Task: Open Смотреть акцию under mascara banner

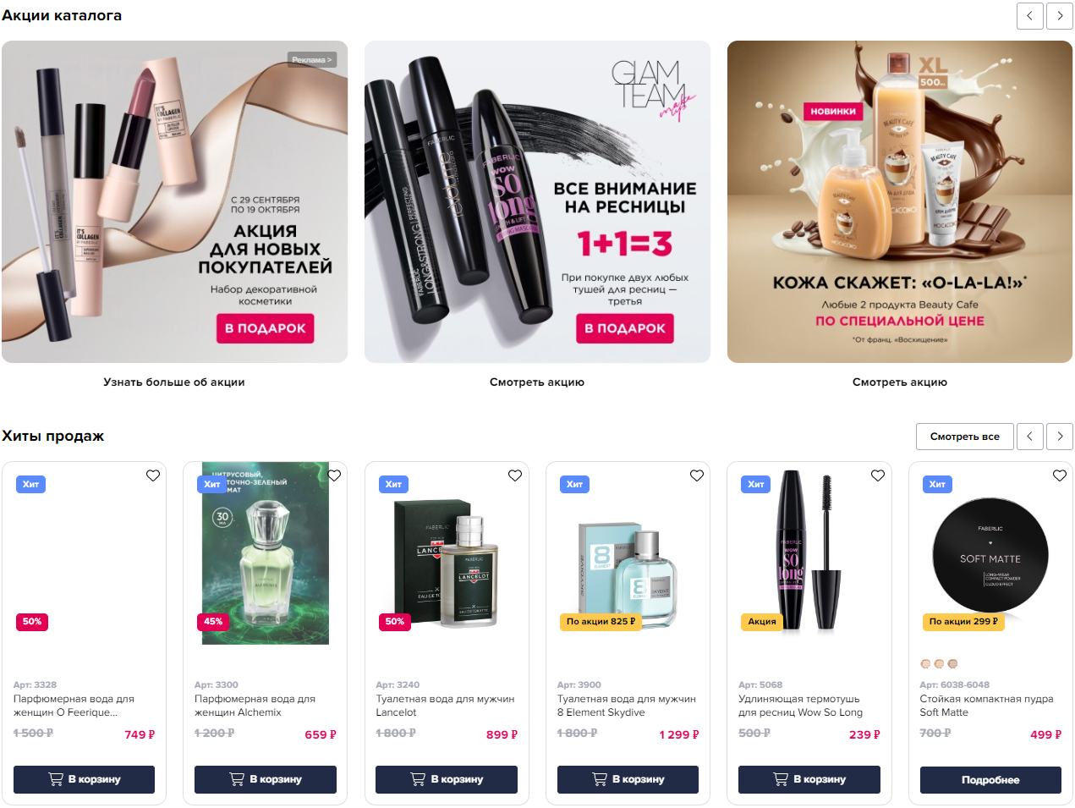Action: click(x=537, y=382)
